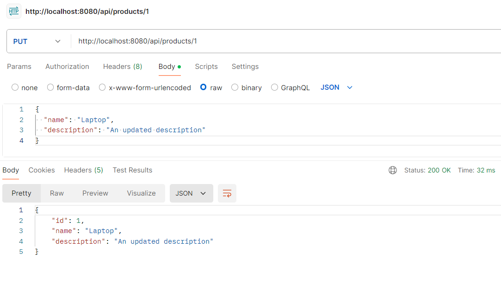Switch to the Preview response view
This screenshot has width=501, height=283.
[95, 193]
